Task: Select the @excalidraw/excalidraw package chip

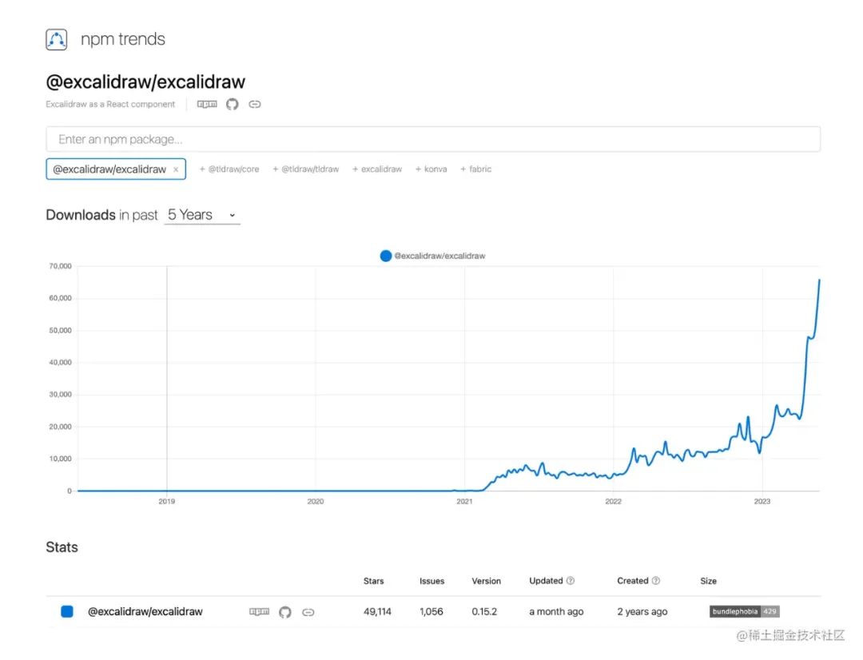Action: tap(116, 169)
